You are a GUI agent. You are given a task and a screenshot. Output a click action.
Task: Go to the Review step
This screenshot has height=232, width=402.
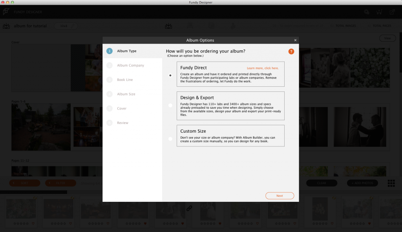point(132,123)
